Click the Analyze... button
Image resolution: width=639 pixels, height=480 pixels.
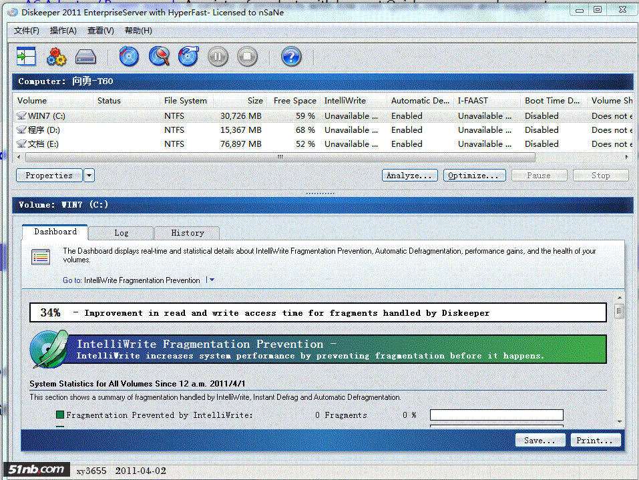point(409,176)
